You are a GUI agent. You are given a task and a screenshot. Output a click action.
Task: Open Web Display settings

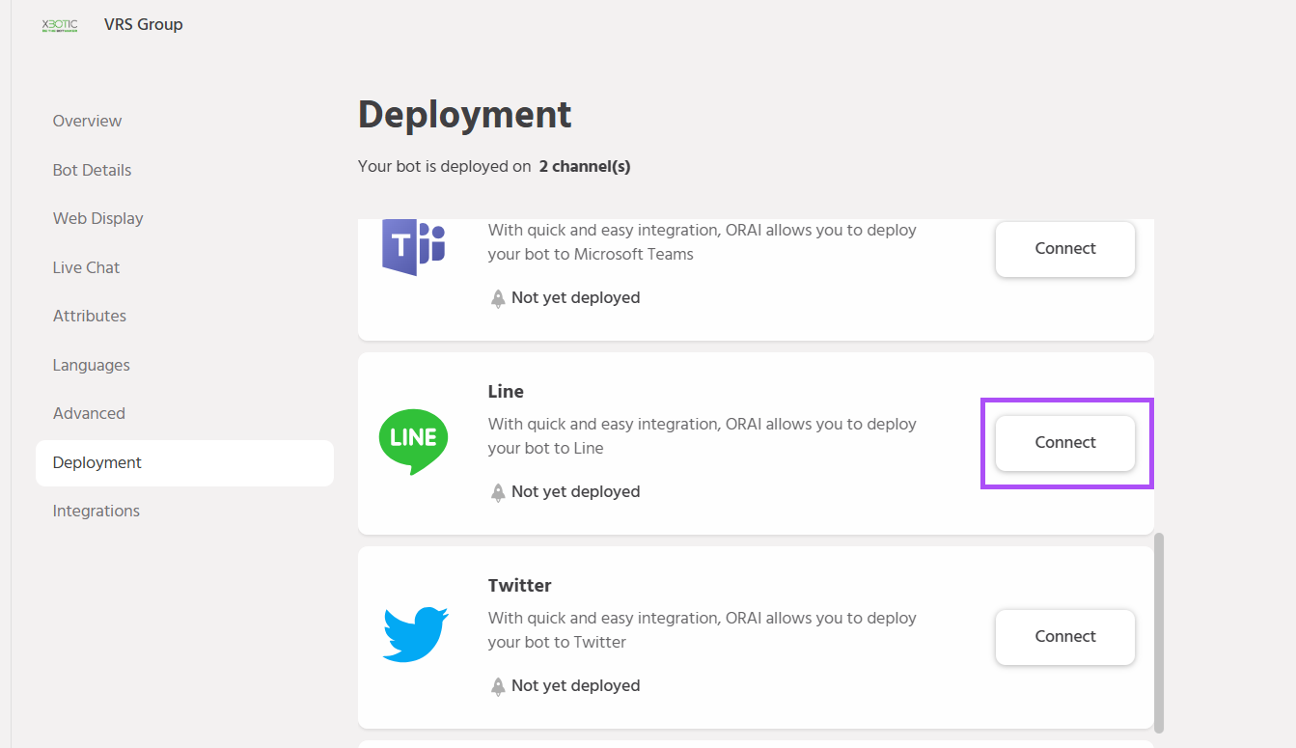coord(97,218)
